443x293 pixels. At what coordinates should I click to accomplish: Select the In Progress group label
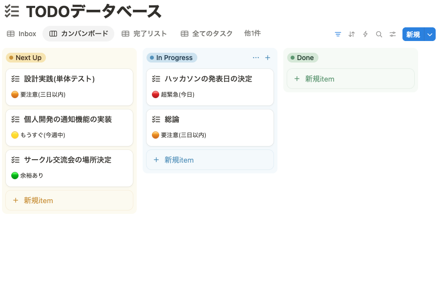(x=172, y=58)
